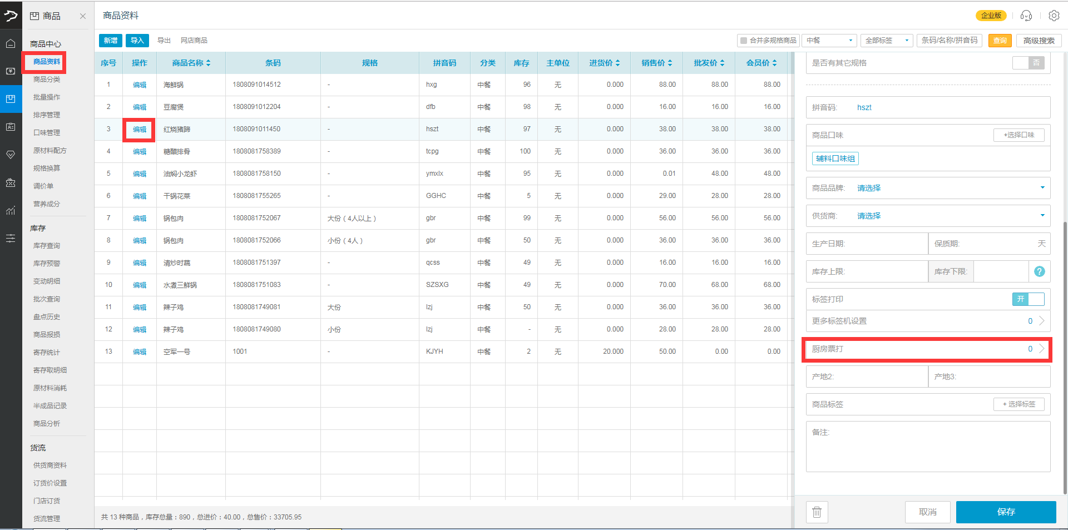Image resolution: width=1068 pixels, height=530 pixels.
Task: Click 编辑 for 海鲜锅 row
Action: (140, 85)
